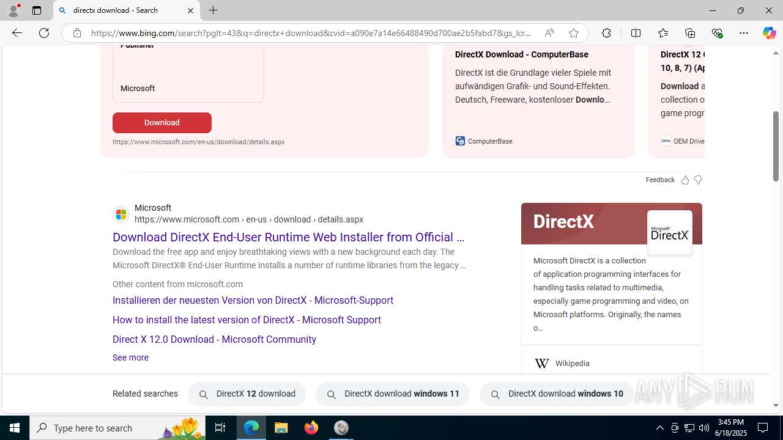Open Direct X 12.0 Download Community link
Image resolution: width=783 pixels, height=440 pixels.
point(214,339)
